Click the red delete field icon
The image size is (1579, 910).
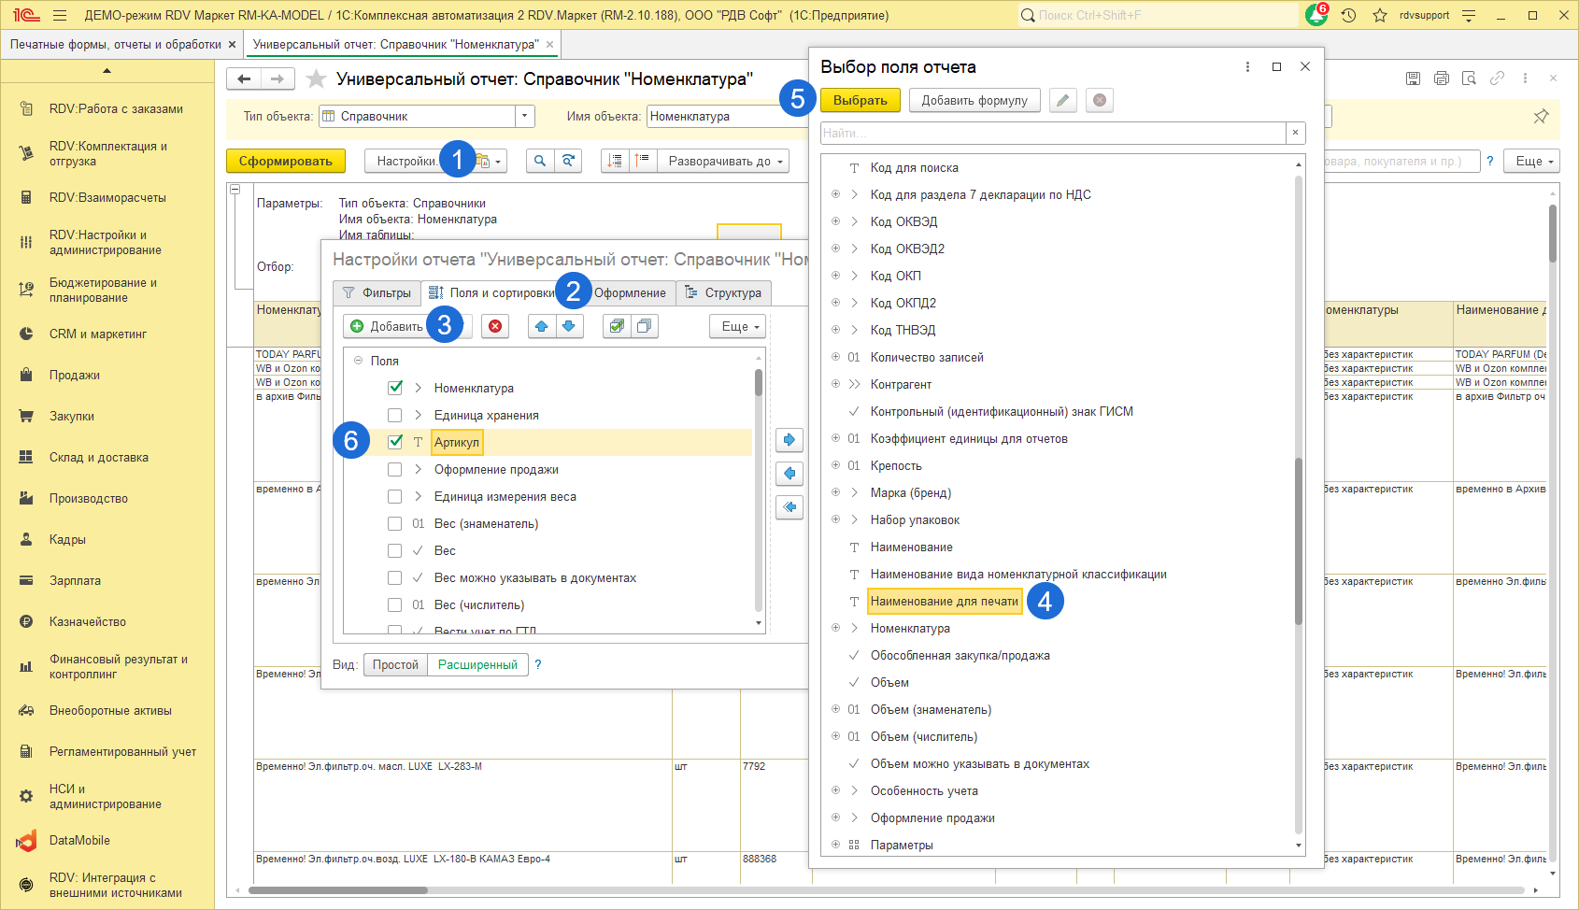[495, 326]
